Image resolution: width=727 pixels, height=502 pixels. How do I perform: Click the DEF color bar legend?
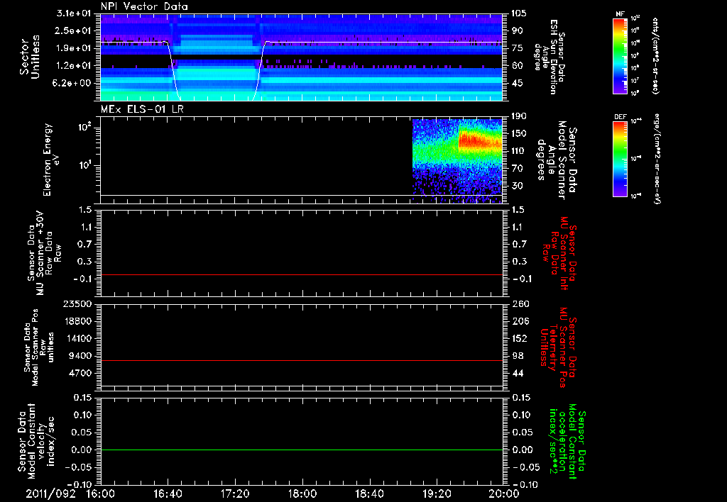point(620,159)
